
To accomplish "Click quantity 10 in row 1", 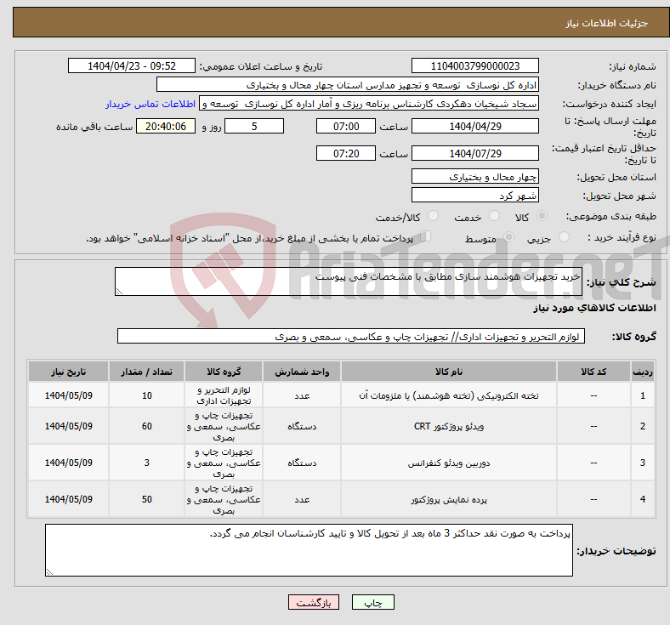I will (x=146, y=395).
